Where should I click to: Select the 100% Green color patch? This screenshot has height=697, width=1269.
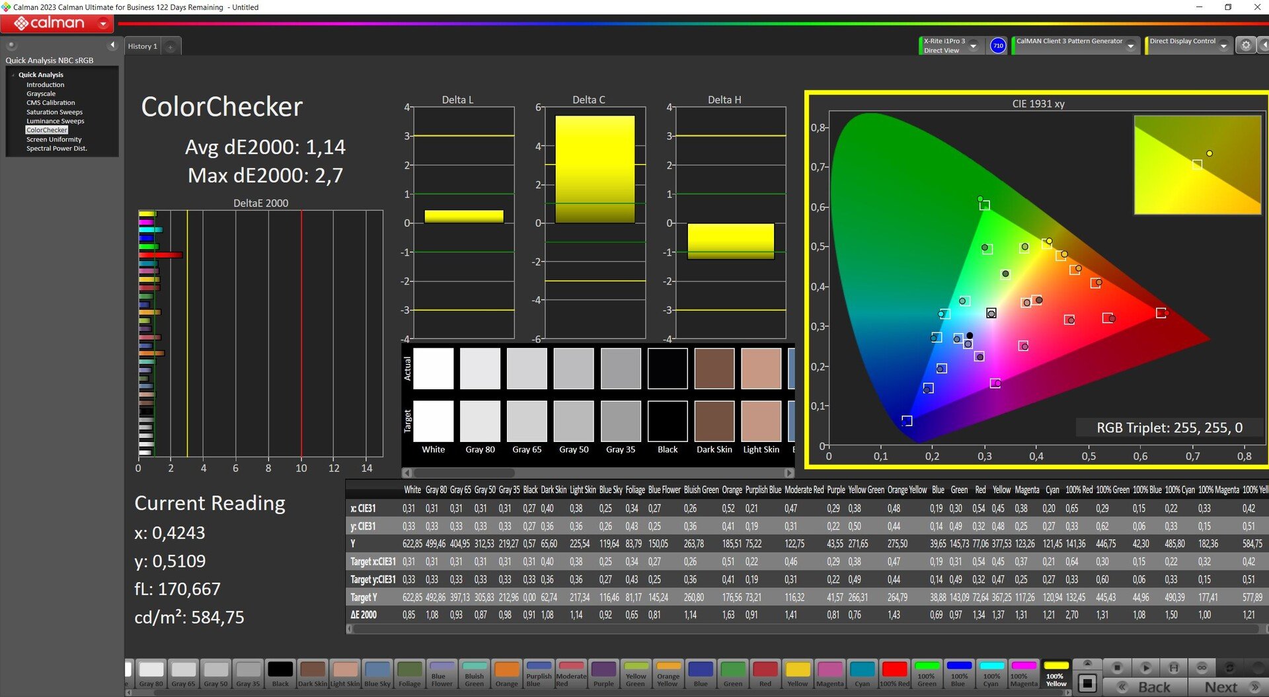(927, 674)
